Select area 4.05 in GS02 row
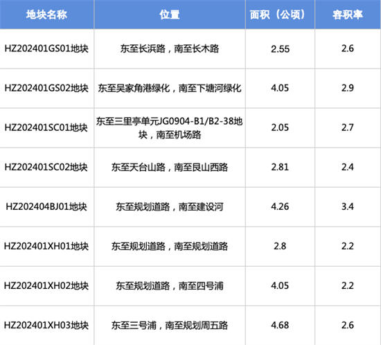Image resolution: width=381 pixels, height=345 pixels. [280, 88]
